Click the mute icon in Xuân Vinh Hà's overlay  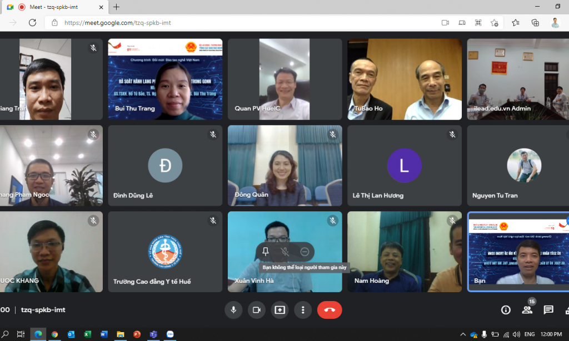[285, 252]
